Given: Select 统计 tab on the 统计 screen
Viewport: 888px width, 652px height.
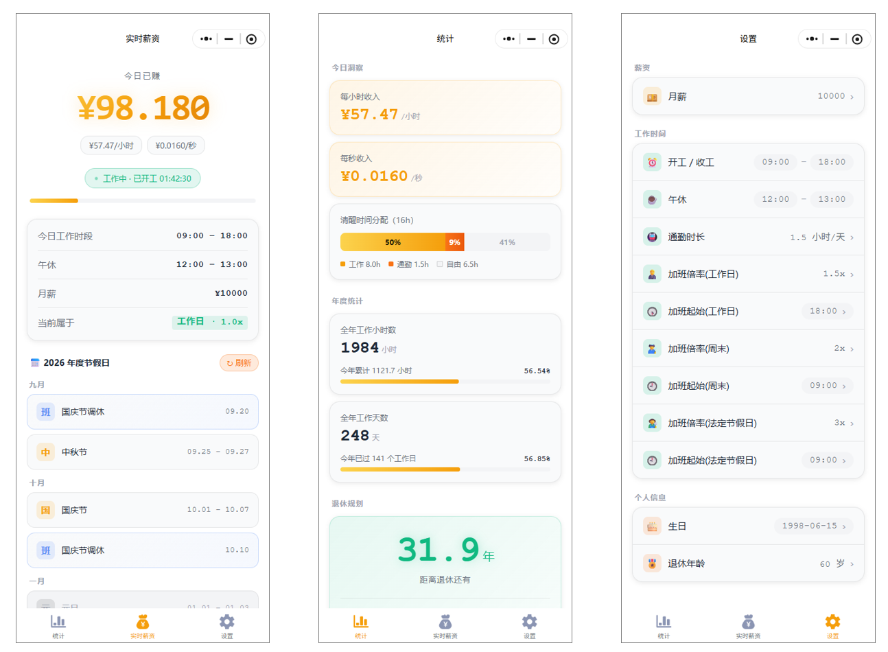Looking at the screenshot, I should click(361, 627).
